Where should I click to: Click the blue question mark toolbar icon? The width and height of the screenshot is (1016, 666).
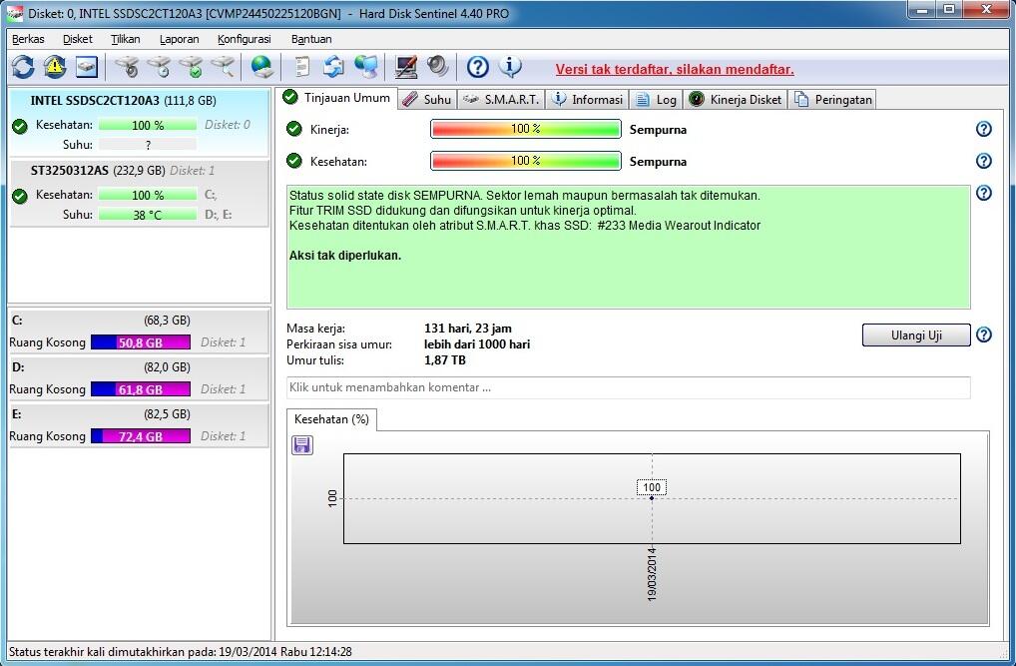coord(477,67)
